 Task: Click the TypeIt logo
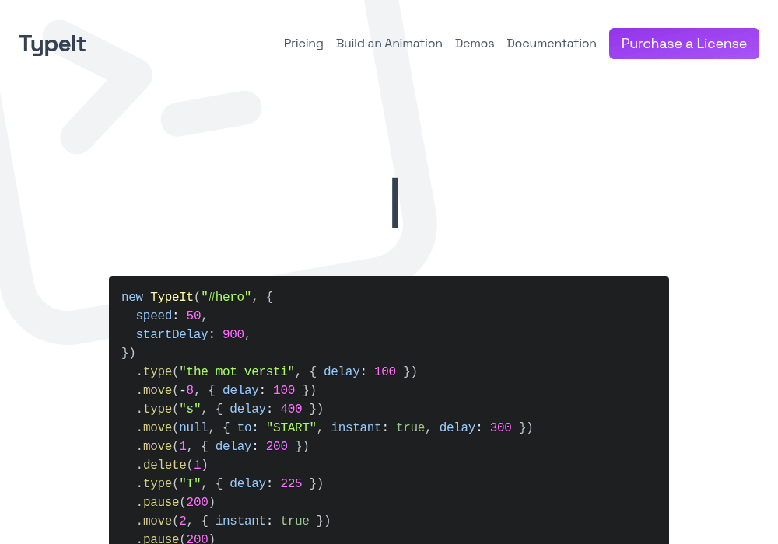tap(52, 44)
